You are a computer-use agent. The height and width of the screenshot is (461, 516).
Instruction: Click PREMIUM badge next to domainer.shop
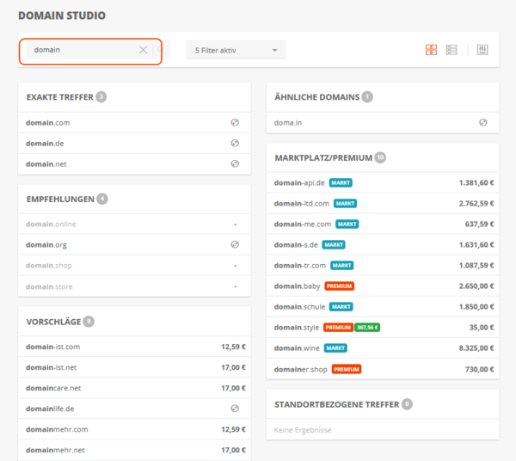pyautogui.click(x=347, y=369)
